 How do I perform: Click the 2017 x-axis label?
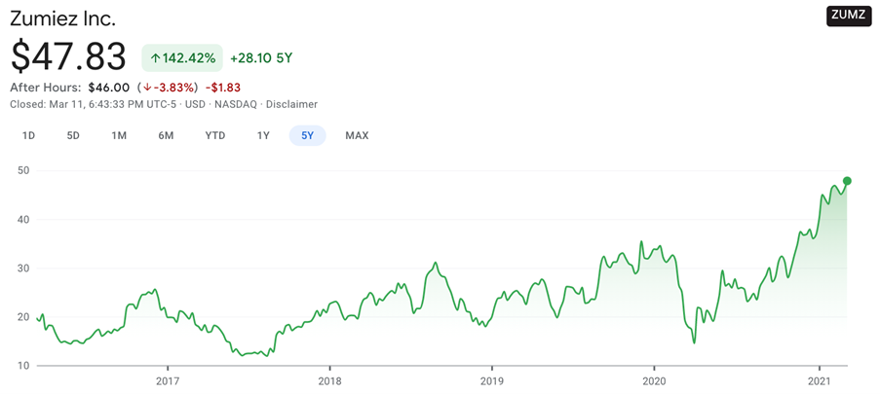coord(168,382)
